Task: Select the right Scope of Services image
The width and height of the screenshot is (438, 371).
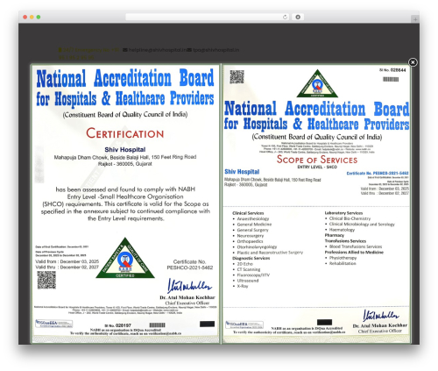Action: click(x=316, y=203)
